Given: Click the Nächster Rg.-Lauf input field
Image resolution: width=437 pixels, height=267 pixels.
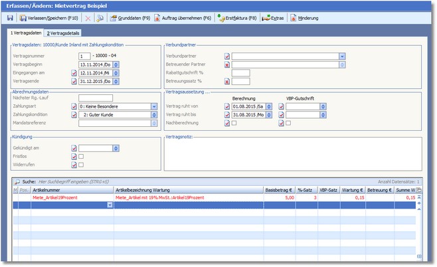Looking at the screenshot, I should pyautogui.click(x=100, y=98).
